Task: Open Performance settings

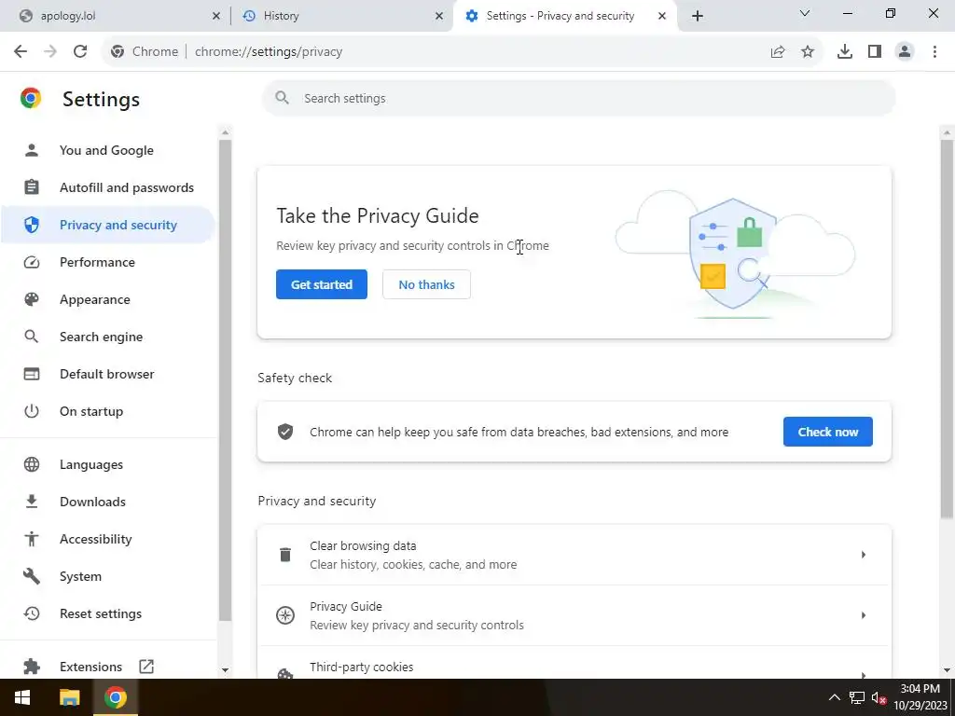Action: [x=106, y=262]
